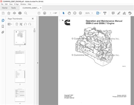
Task: Toggle the Attachments paperclip panel
Action: point(3,32)
